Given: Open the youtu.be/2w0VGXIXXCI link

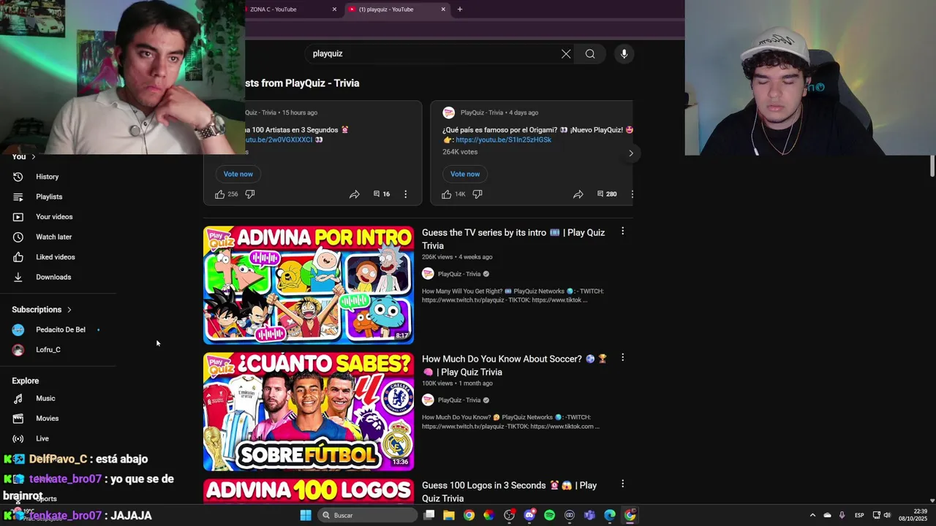Looking at the screenshot, I should [x=279, y=140].
